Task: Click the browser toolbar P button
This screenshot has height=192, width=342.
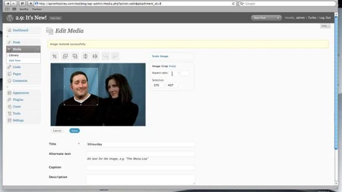Action: [x=22, y=4]
